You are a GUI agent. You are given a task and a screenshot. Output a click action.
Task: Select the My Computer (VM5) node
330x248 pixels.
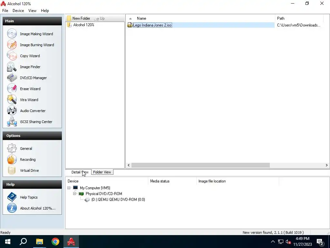[x=95, y=188]
